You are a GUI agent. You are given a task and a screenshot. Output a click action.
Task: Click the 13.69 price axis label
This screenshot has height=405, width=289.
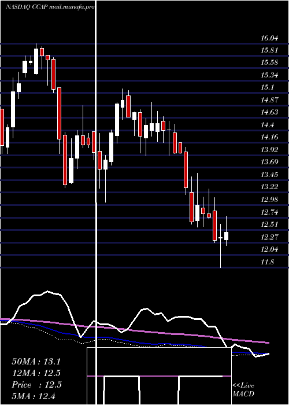[x=269, y=162]
